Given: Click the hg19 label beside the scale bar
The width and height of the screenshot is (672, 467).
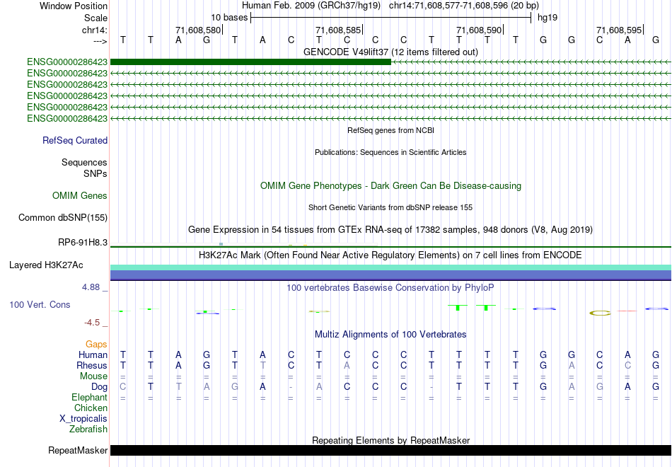Looking at the screenshot, I should (x=548, y=18).
